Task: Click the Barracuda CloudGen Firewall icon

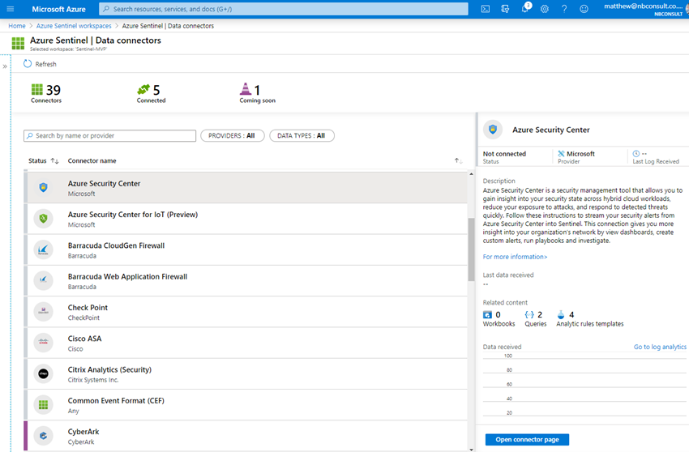Action: [43, 249]
